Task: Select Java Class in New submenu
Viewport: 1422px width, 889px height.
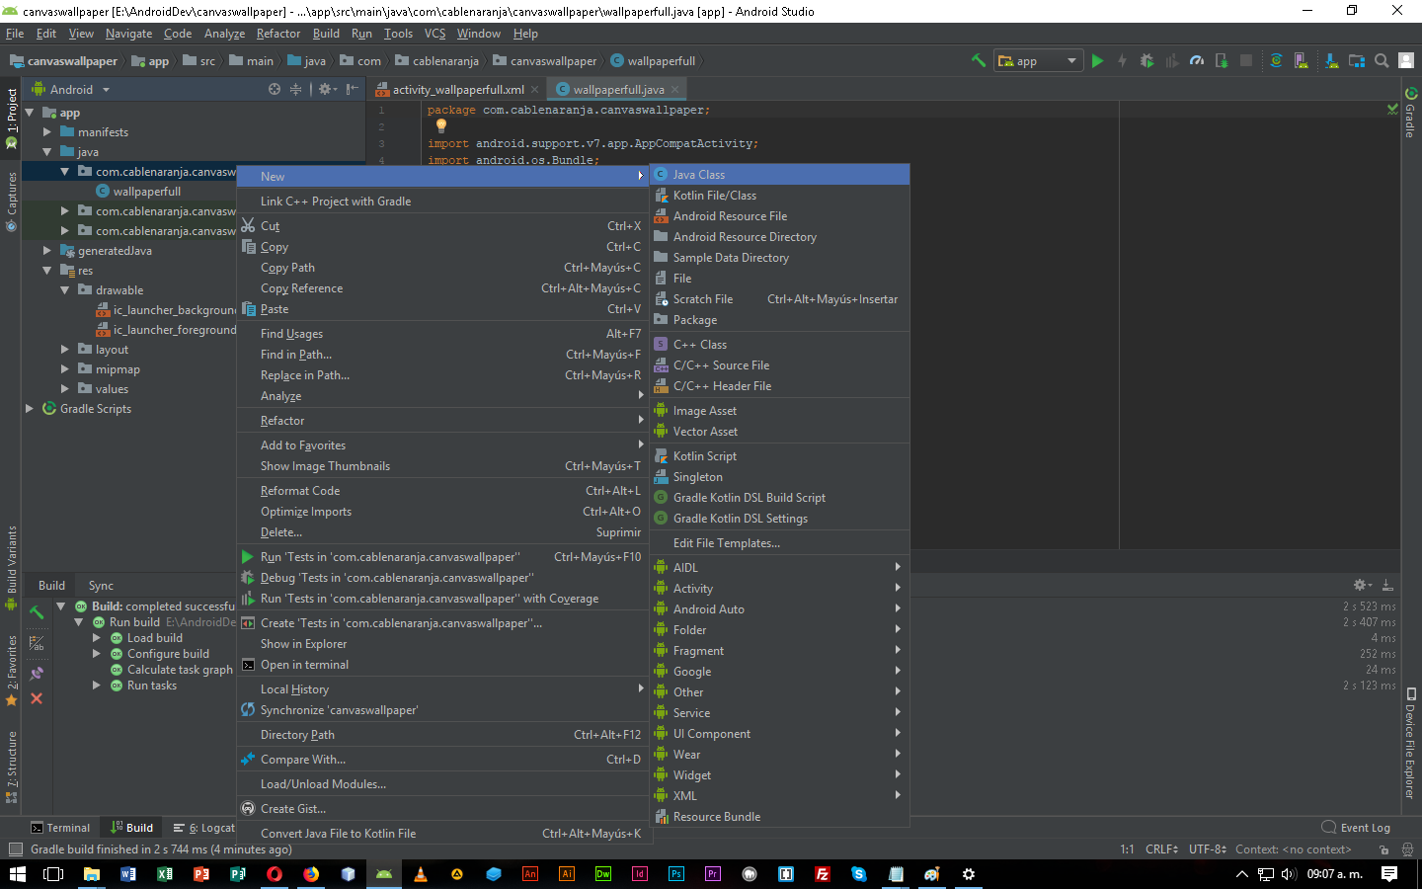Action: 779,175
